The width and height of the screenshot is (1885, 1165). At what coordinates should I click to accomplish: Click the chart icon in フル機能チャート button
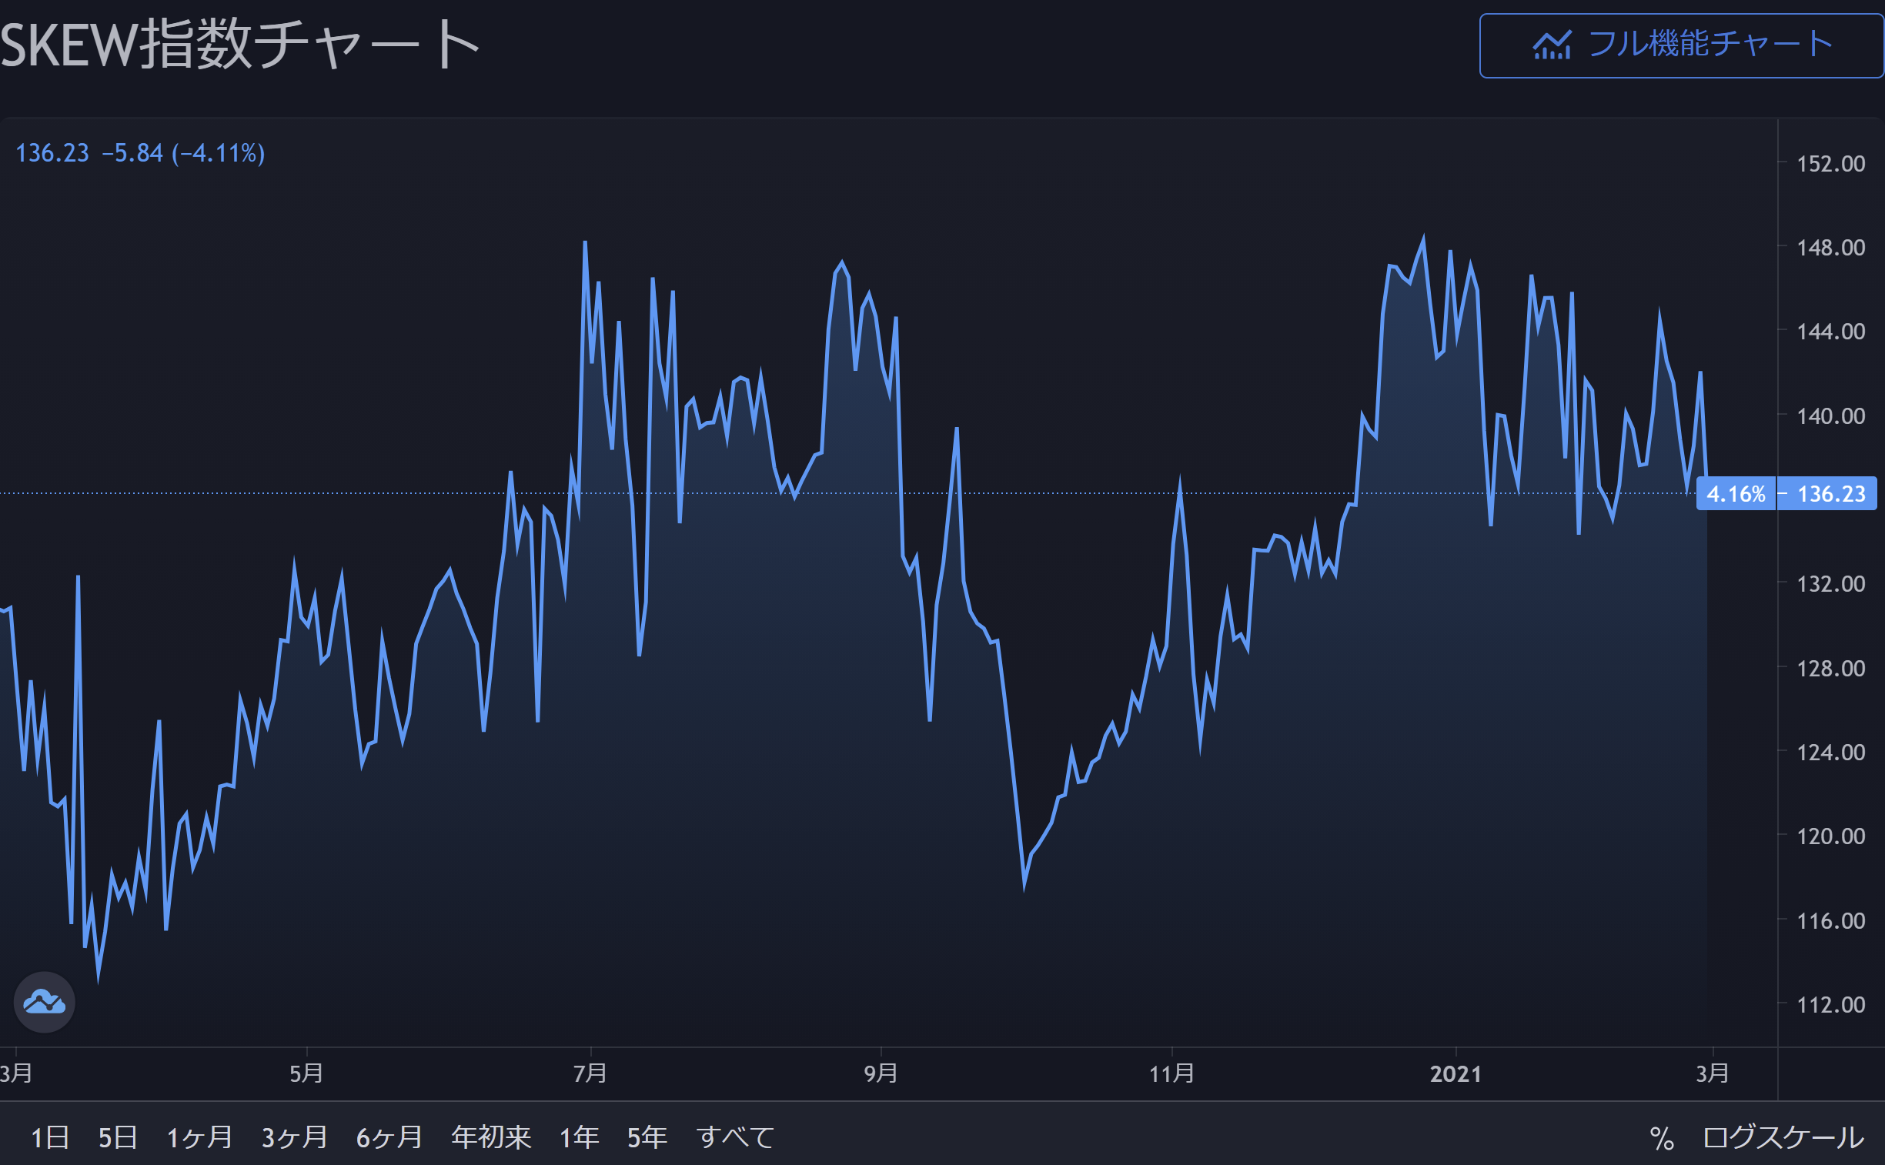click(x=1551, y=45)
